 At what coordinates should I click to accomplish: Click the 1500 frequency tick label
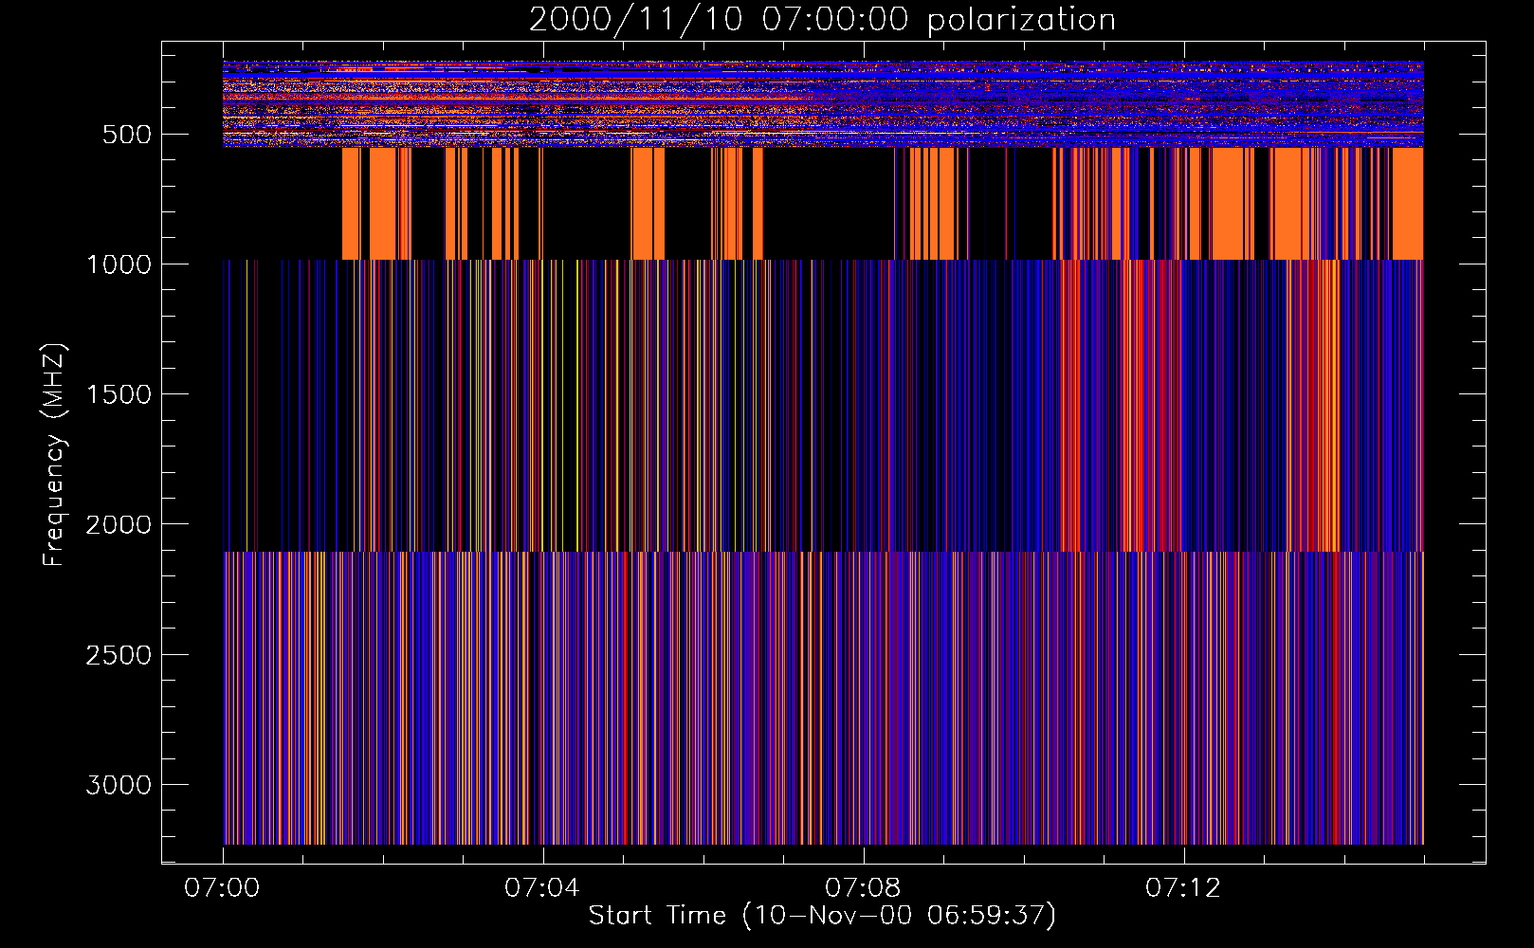click(119, 394)
